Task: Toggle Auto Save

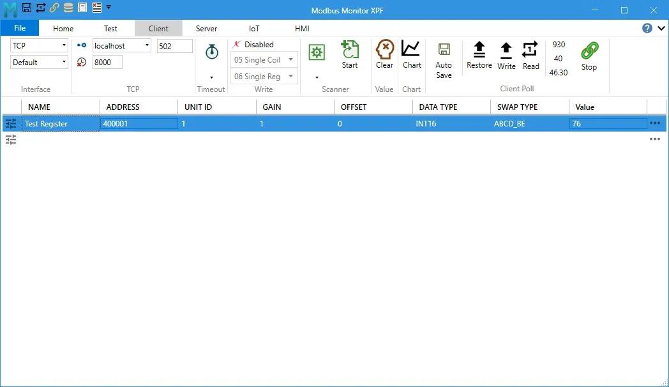Action: (444, 60)
